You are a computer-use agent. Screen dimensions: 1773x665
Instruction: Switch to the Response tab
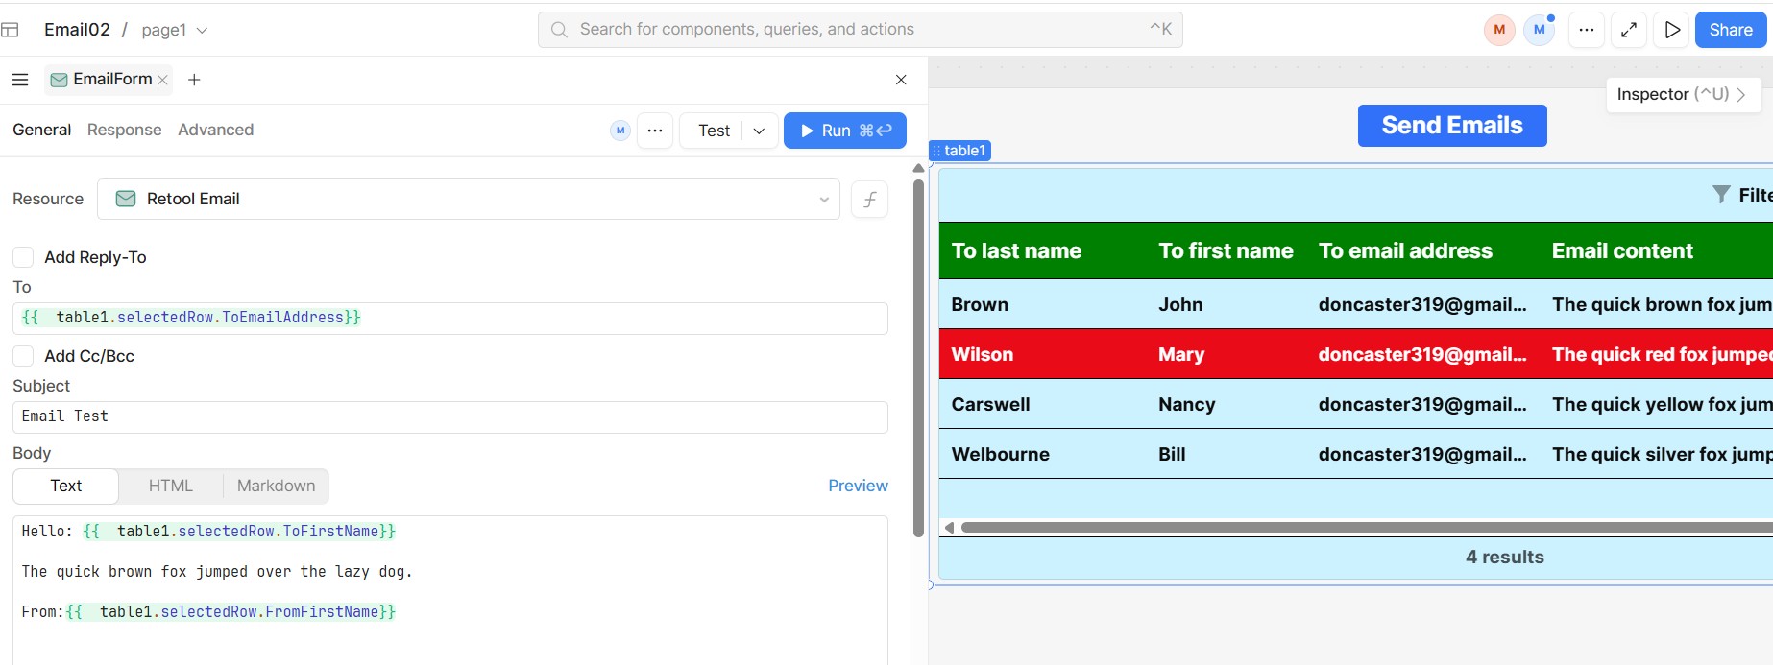(124, 130)
